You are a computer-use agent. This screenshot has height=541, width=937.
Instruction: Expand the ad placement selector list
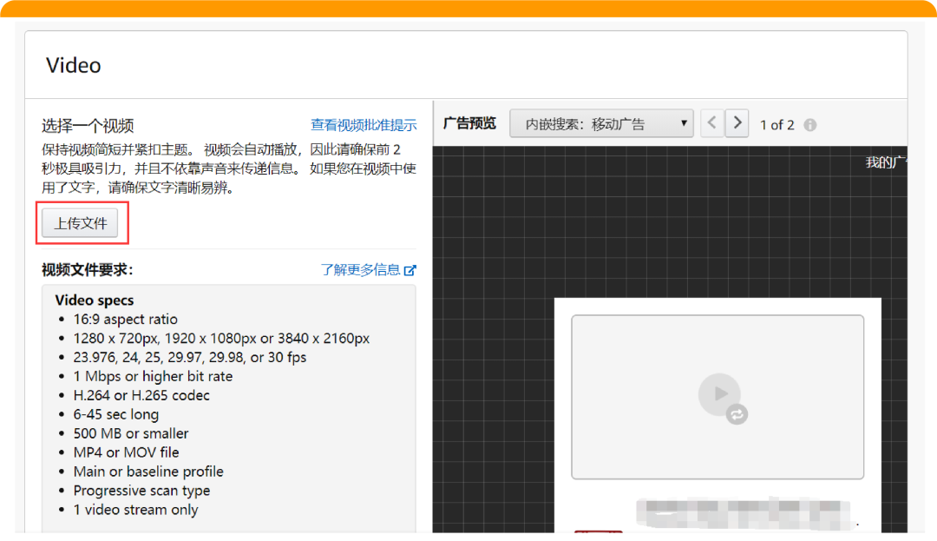click(x=601, y=122)
